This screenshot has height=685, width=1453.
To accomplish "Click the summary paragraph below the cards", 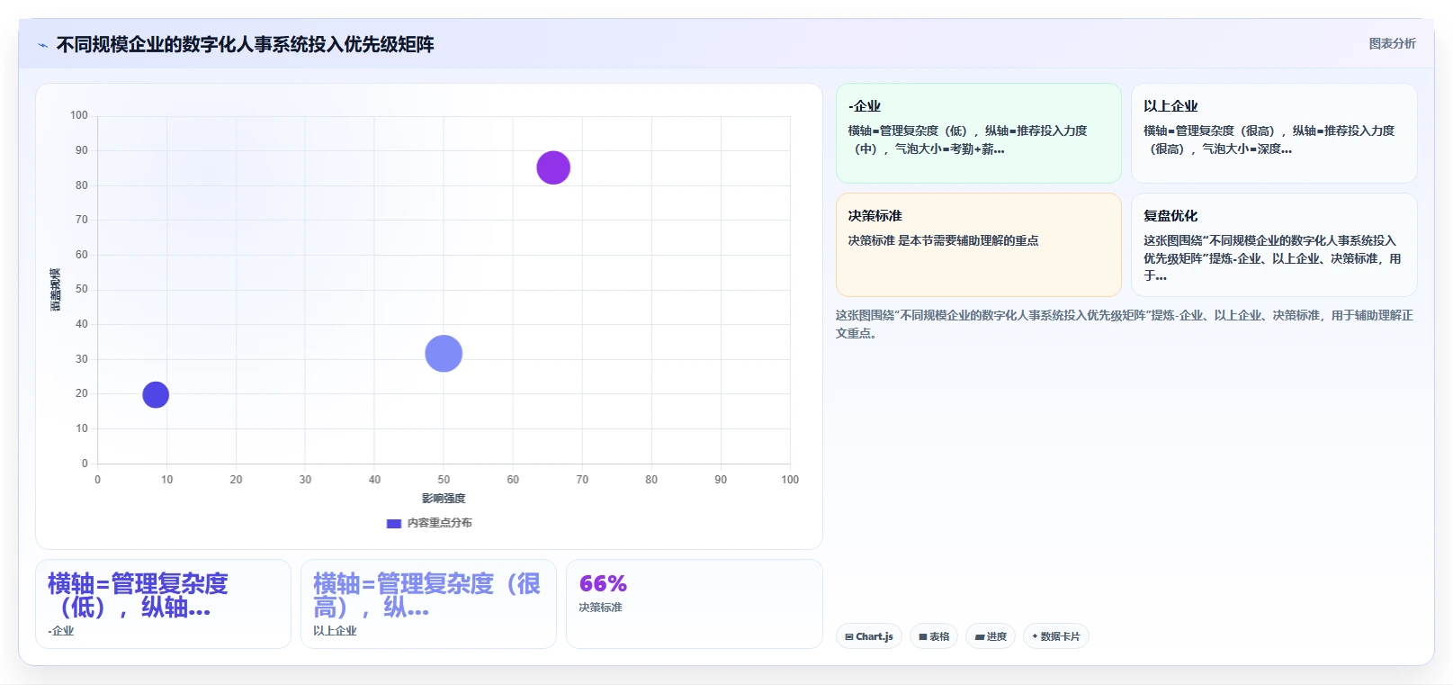I will pyautogui.click(x=1125, y=324).
